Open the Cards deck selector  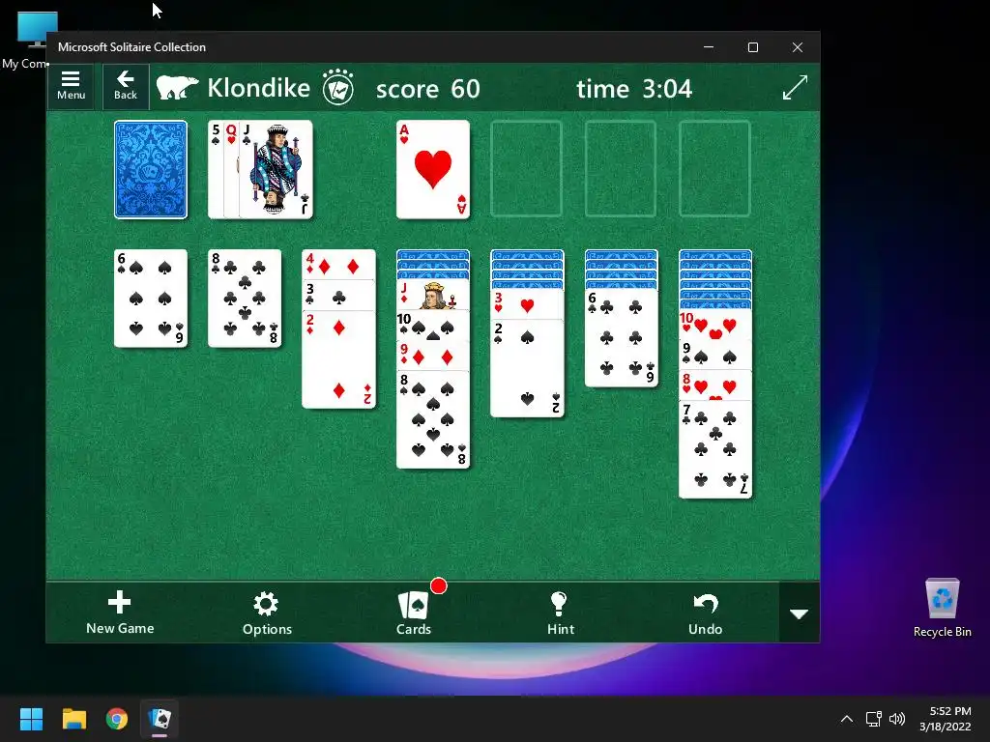point(414,613)
